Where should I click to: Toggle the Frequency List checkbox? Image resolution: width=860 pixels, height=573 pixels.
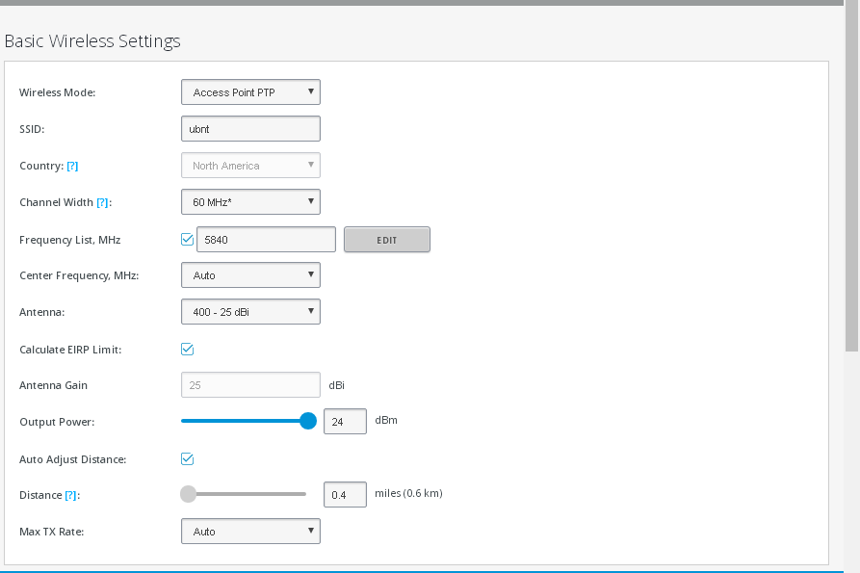[187, 240]
